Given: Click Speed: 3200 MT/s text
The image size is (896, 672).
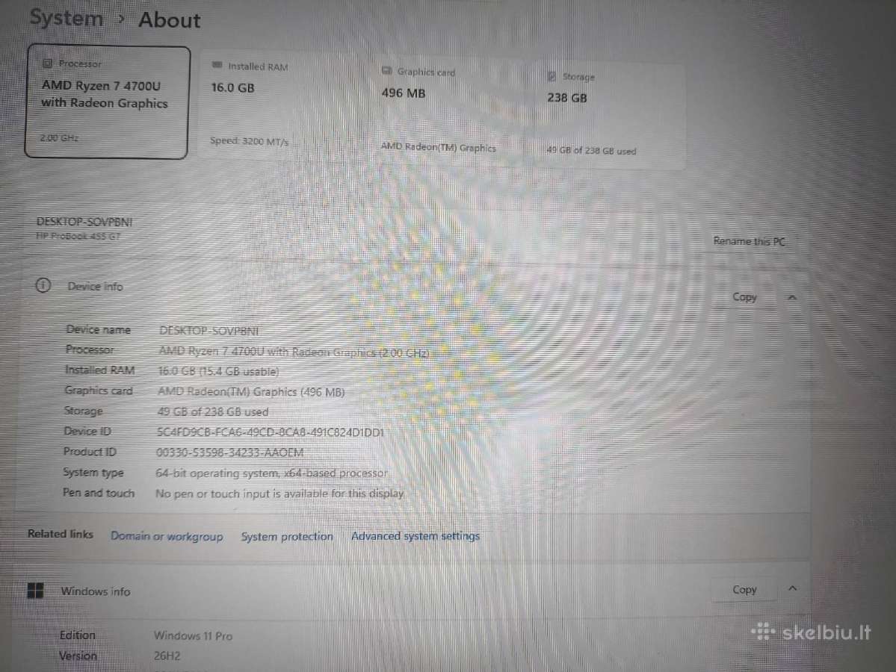Looking at the screenshot, I should (249, 141).
